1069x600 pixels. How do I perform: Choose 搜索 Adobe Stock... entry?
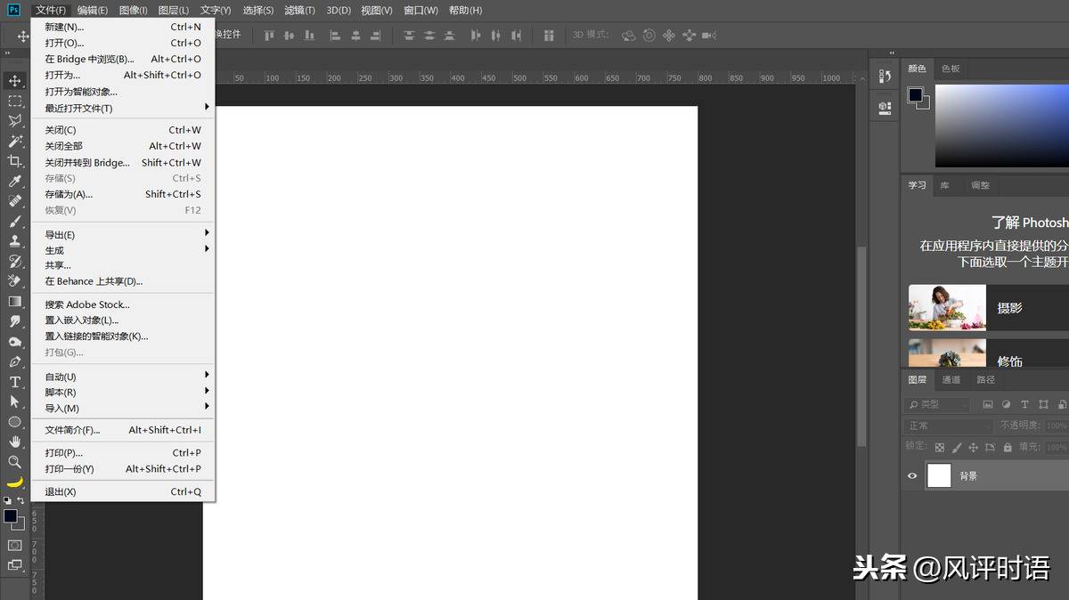pos(124,304)
